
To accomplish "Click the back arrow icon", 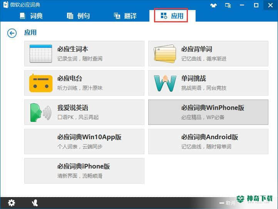I will pyautogui.click(x=12, y=33).
